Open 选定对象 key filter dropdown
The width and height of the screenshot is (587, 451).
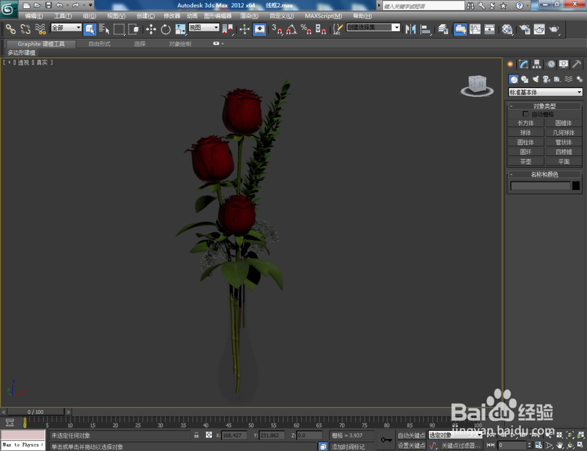pyautogui.click(x=456, y=435)
